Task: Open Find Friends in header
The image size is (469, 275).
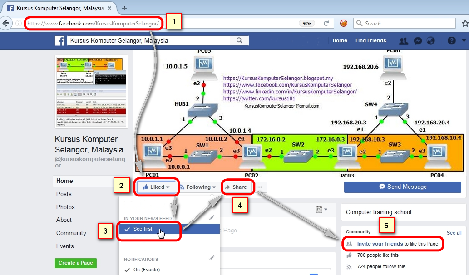Action: click(370, 41)
